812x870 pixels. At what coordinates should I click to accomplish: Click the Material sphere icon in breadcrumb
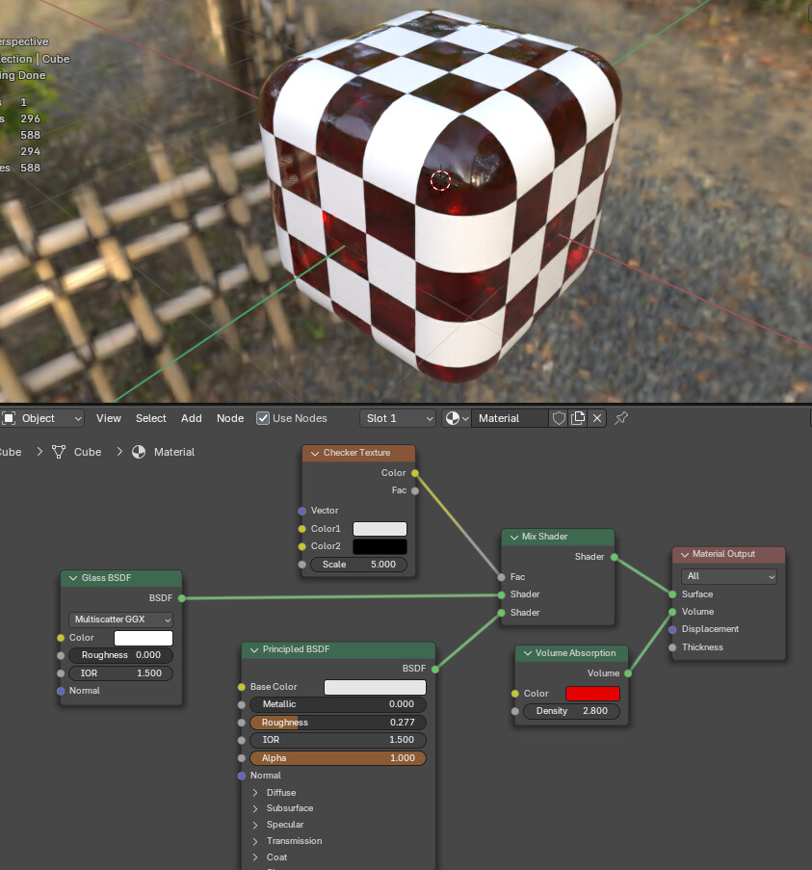pos(139,452)
